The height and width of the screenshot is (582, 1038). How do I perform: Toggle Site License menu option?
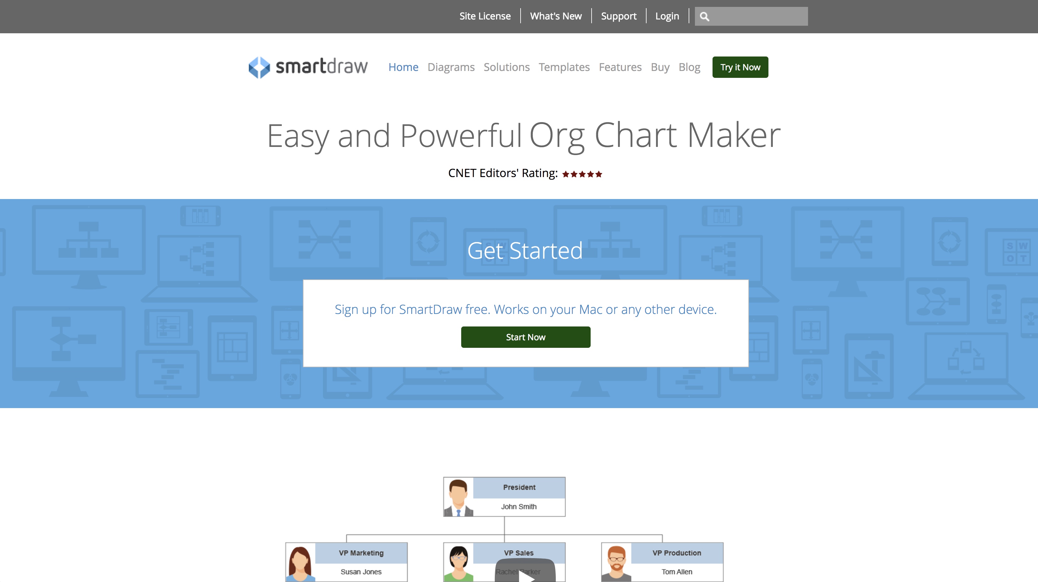coord(484,16)
